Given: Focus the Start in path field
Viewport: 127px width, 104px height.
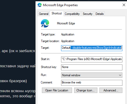Looking at the screenshot, I should 92,59.
